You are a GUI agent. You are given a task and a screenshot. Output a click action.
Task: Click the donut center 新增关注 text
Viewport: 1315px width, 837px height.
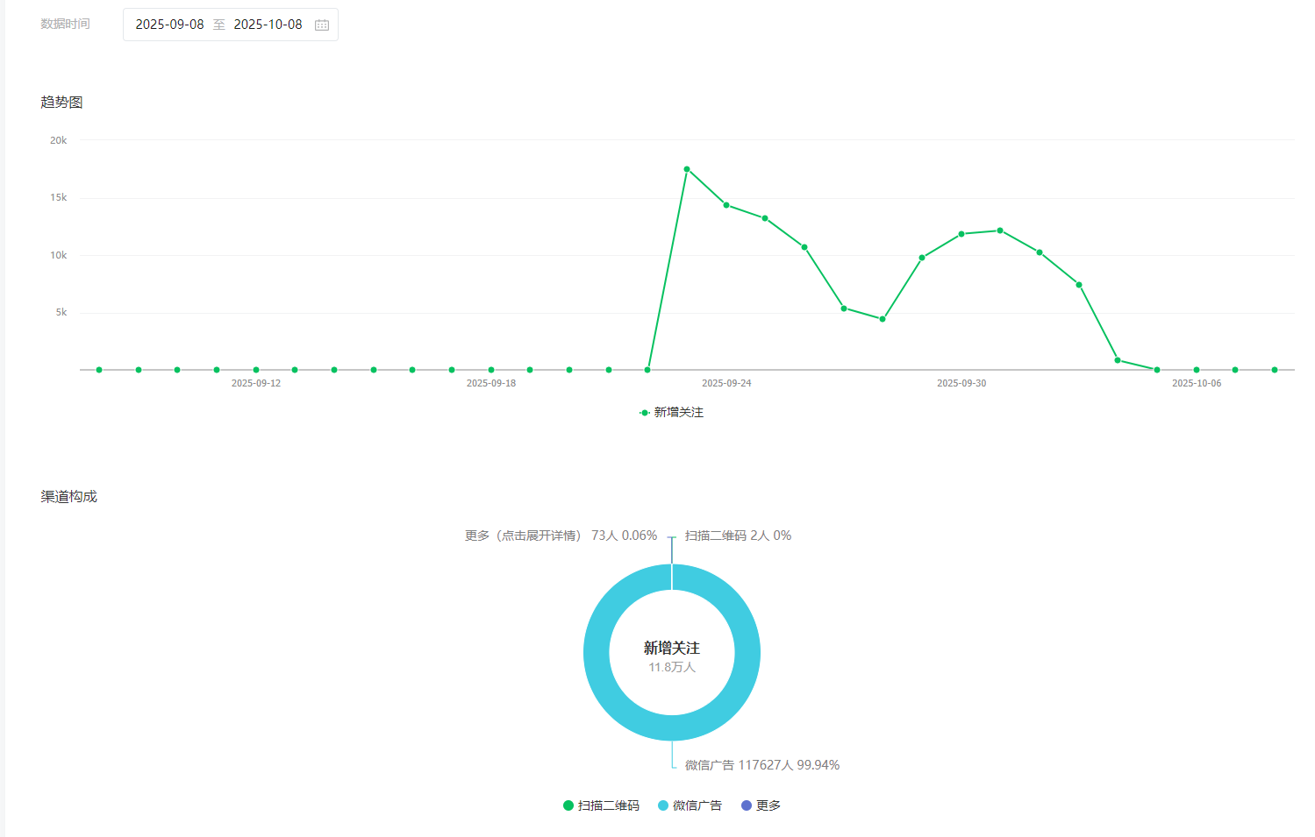672,648
